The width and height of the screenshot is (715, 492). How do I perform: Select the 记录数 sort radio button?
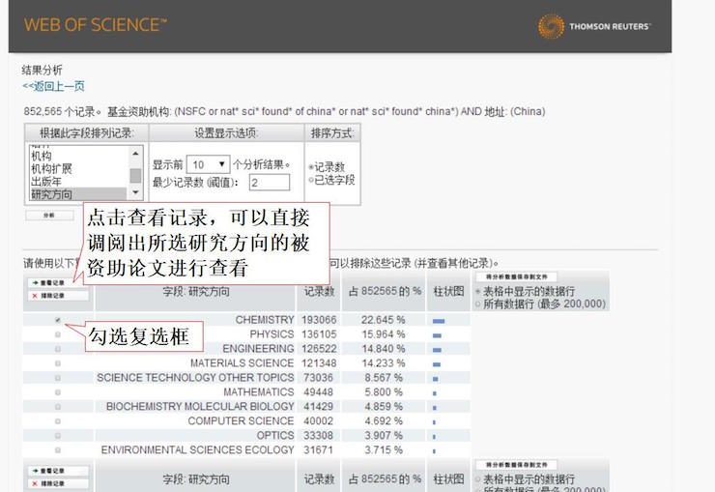[311, 166]
